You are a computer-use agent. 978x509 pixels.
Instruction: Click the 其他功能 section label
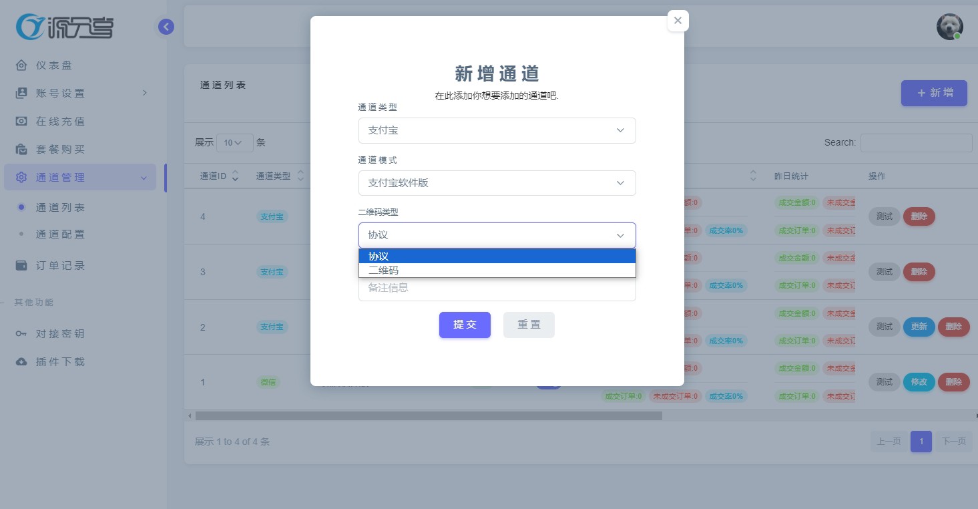[x=34, y=303]
